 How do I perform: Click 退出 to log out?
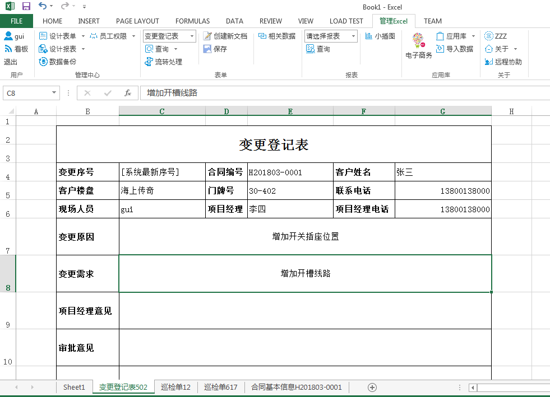[x=11, y=62]
